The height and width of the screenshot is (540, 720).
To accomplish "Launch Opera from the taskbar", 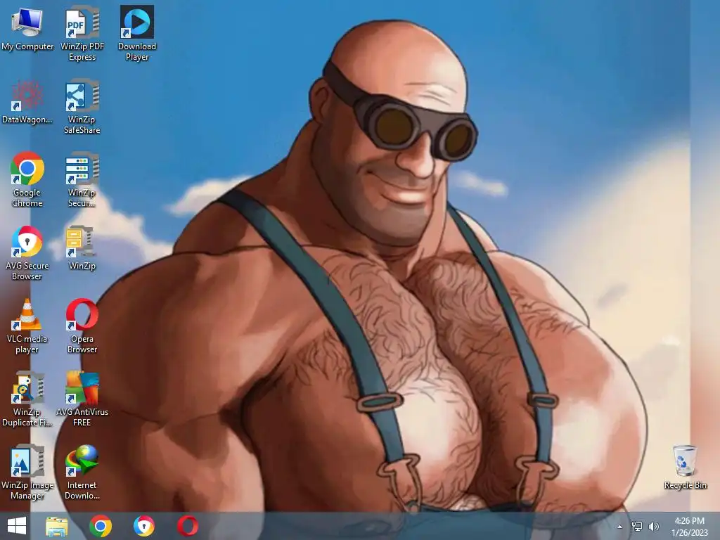I will pos(188,526).
